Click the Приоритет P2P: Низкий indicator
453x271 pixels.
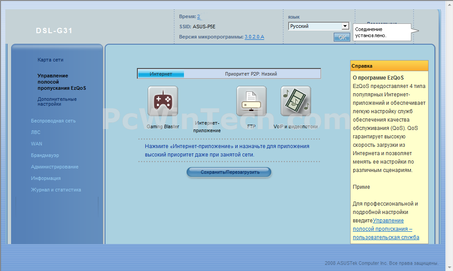251,74
